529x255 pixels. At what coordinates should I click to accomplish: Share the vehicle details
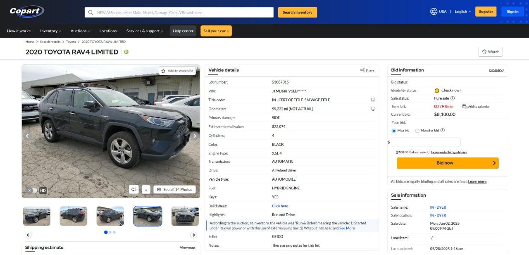[x=367, y=70]
